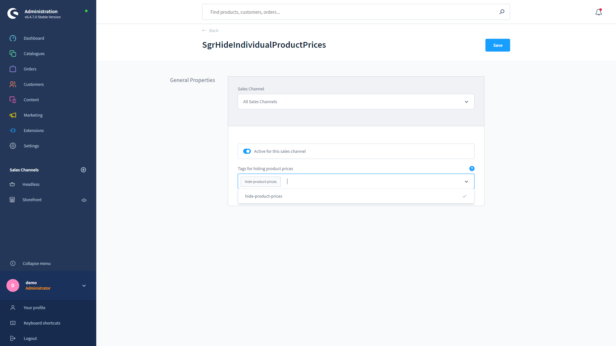The image size is (616, 346).
Task: Click the Extensions plug icon
Action: [13, 130]
